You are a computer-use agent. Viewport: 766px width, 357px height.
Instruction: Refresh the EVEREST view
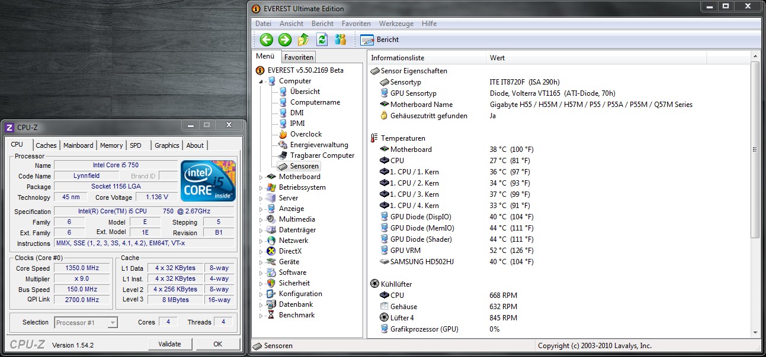click(322, 40)
